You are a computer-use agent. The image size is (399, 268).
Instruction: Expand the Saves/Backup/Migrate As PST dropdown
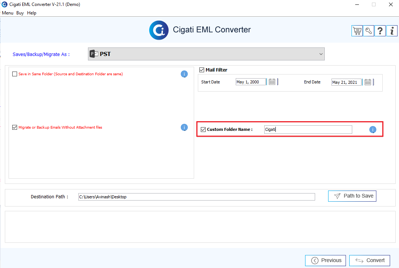pos(206,54)
